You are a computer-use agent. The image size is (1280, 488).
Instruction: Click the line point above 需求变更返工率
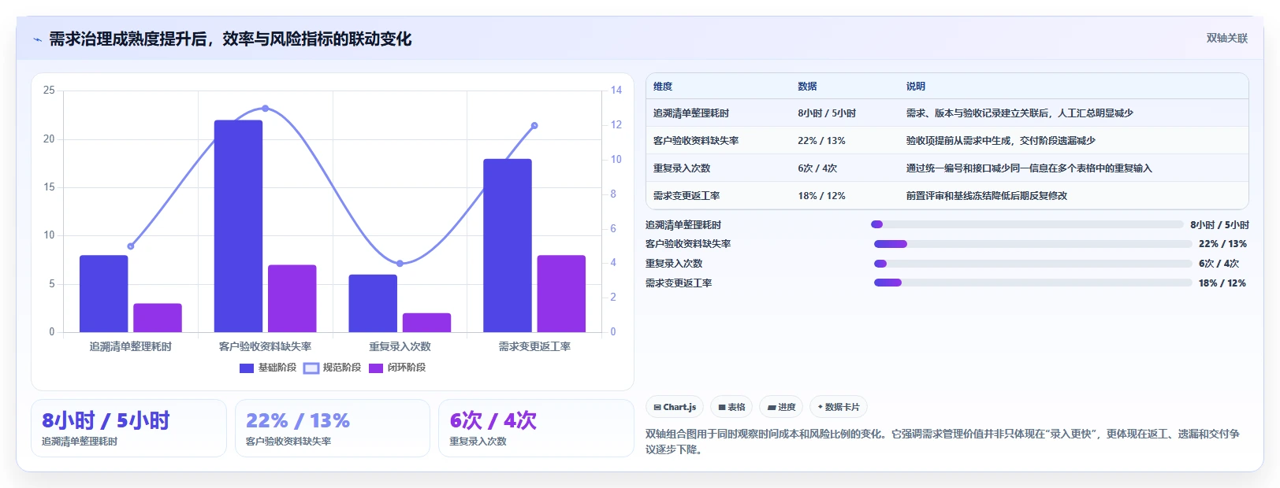534,126
